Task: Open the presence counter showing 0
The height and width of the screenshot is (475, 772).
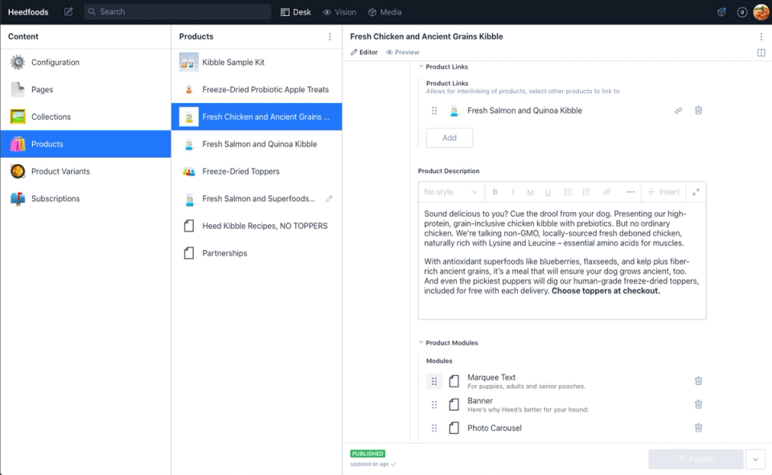Action: click(742, 12)
